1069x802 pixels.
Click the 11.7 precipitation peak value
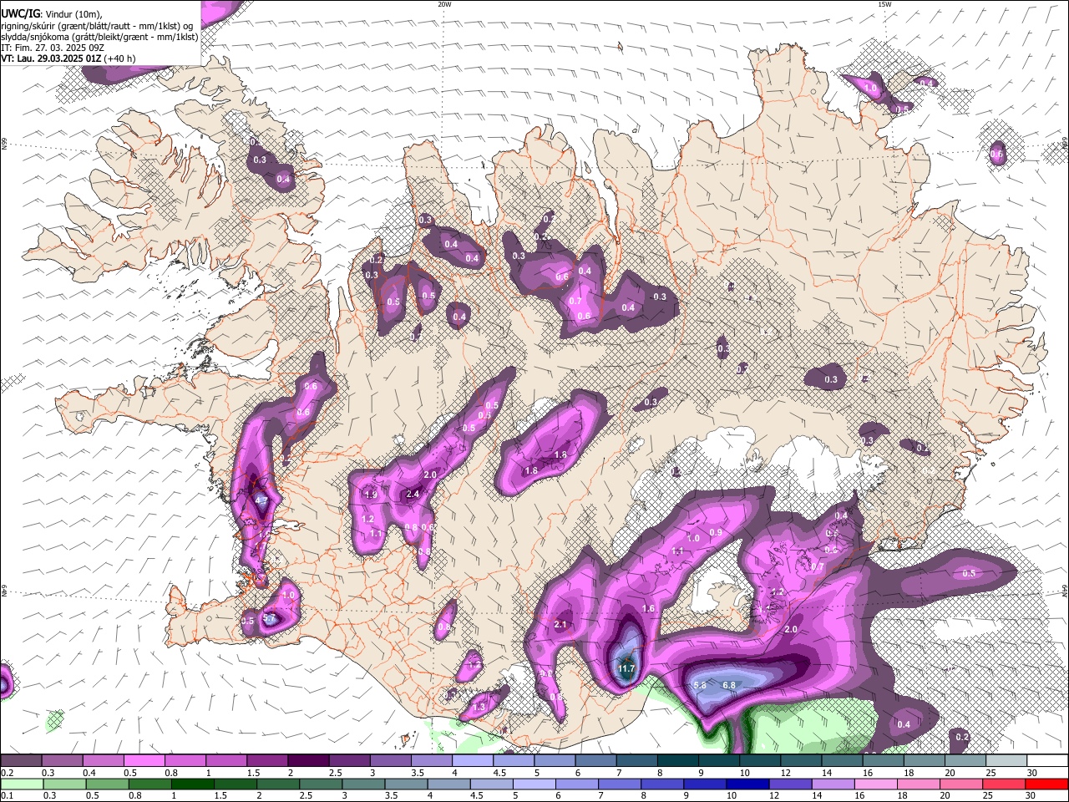click(x=626, y=669)
